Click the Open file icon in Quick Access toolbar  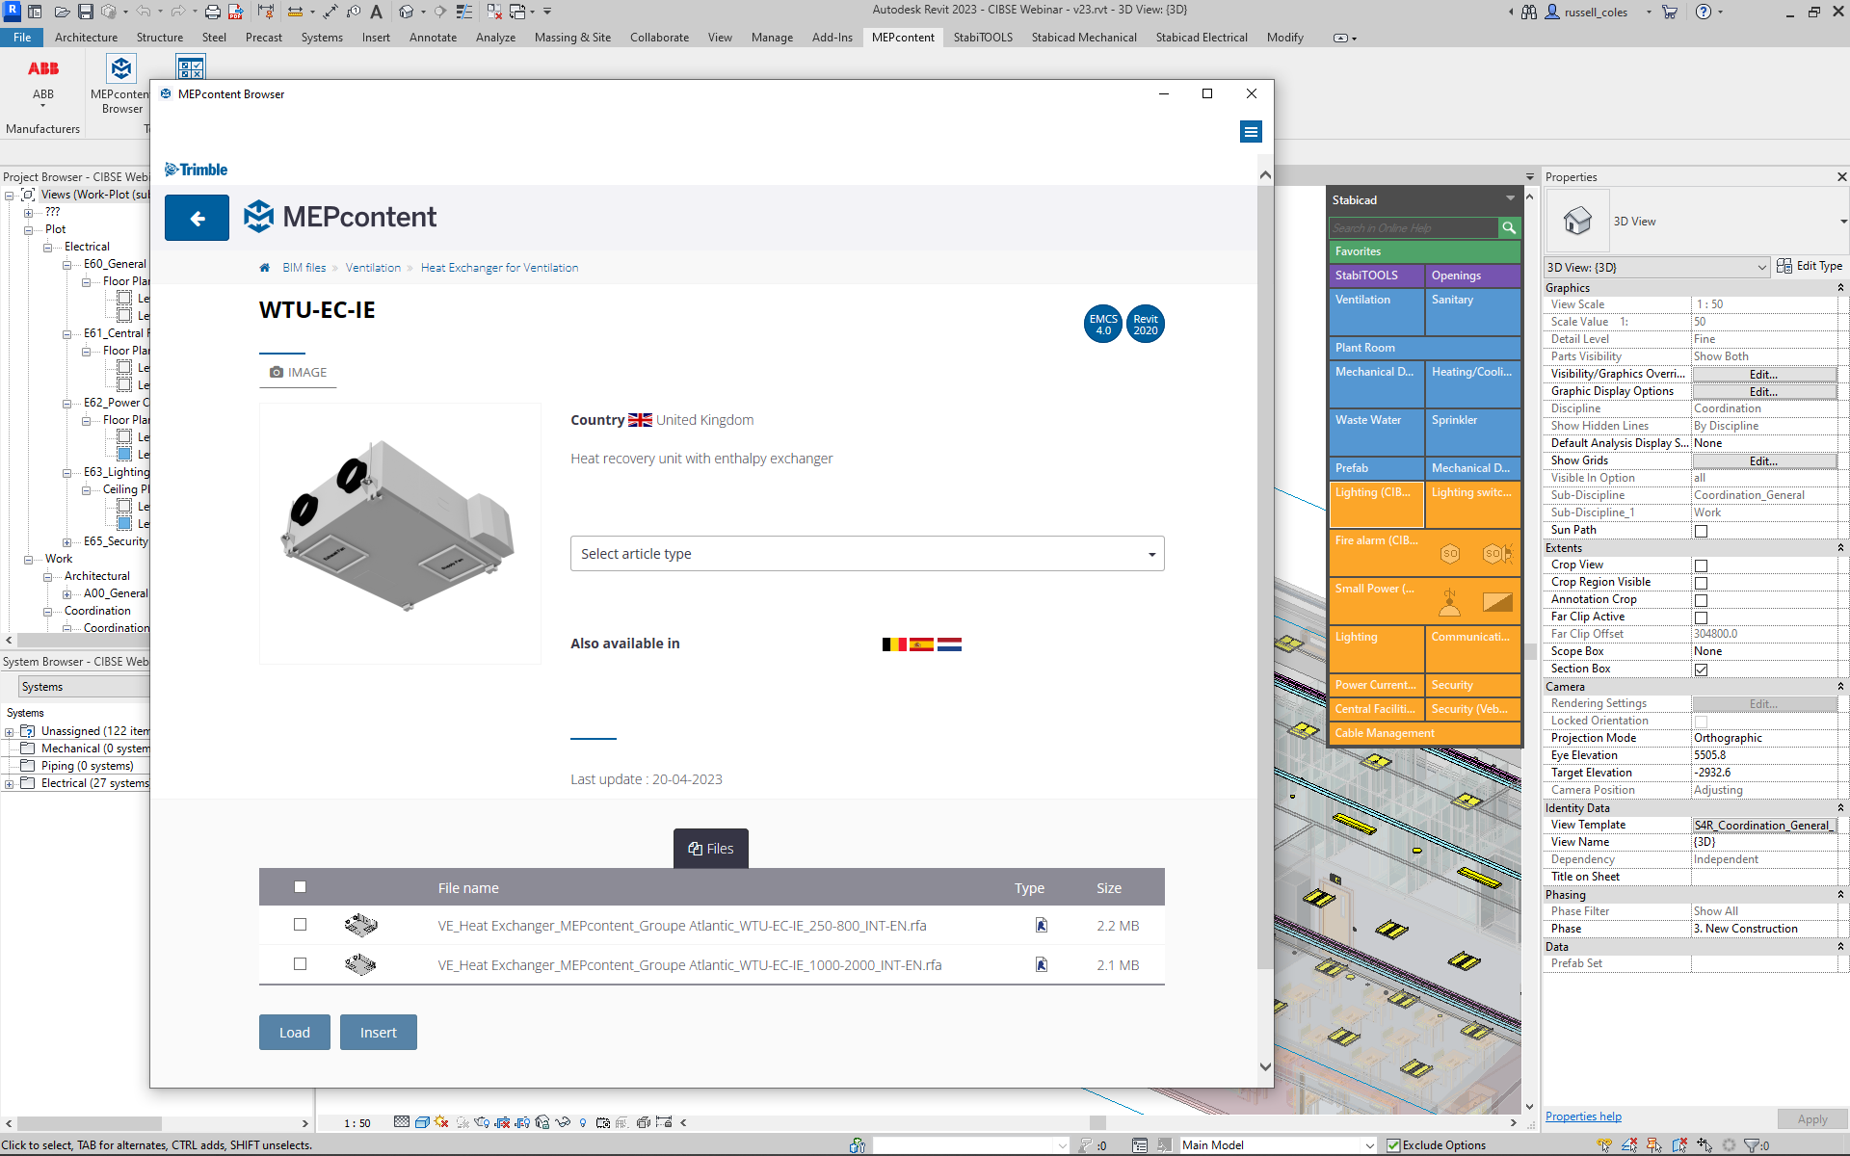point(62,12)
